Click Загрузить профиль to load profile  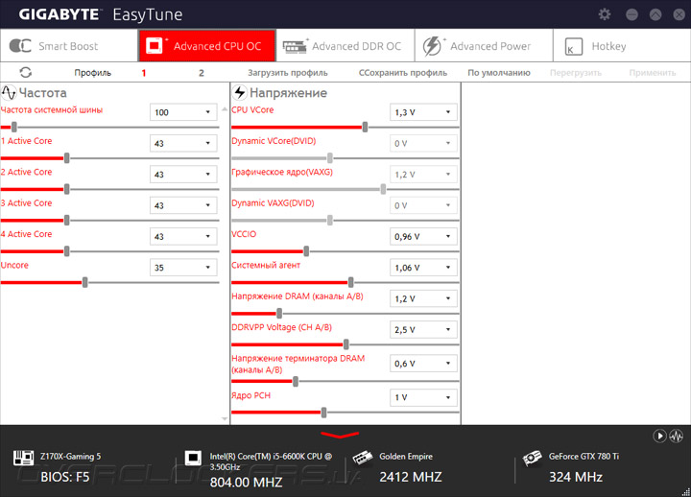click(x=288, y=73)
